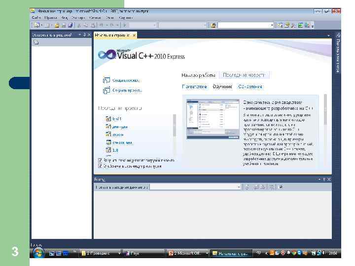Switch to Microsoft Office taskbar button

click(188, 253)
